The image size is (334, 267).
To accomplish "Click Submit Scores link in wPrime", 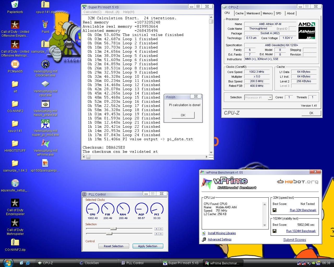I will [x=295, y=240].
